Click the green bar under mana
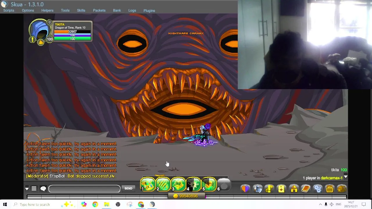 (x=72, y=39)
